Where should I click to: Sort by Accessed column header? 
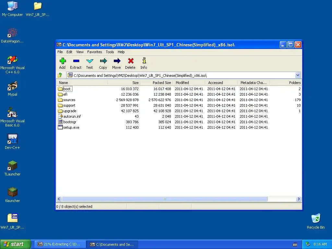tap(221, 83)
